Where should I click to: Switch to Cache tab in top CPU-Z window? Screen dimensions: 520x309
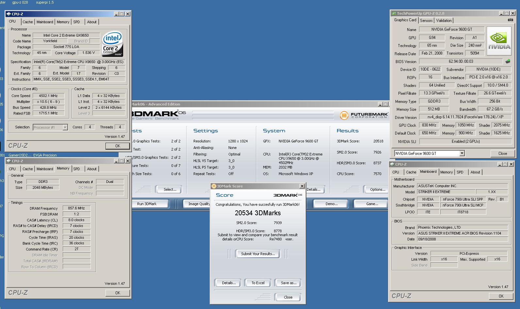27,22
